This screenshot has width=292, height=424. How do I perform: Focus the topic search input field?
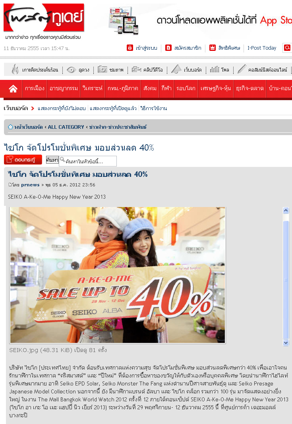pos(88,161)
